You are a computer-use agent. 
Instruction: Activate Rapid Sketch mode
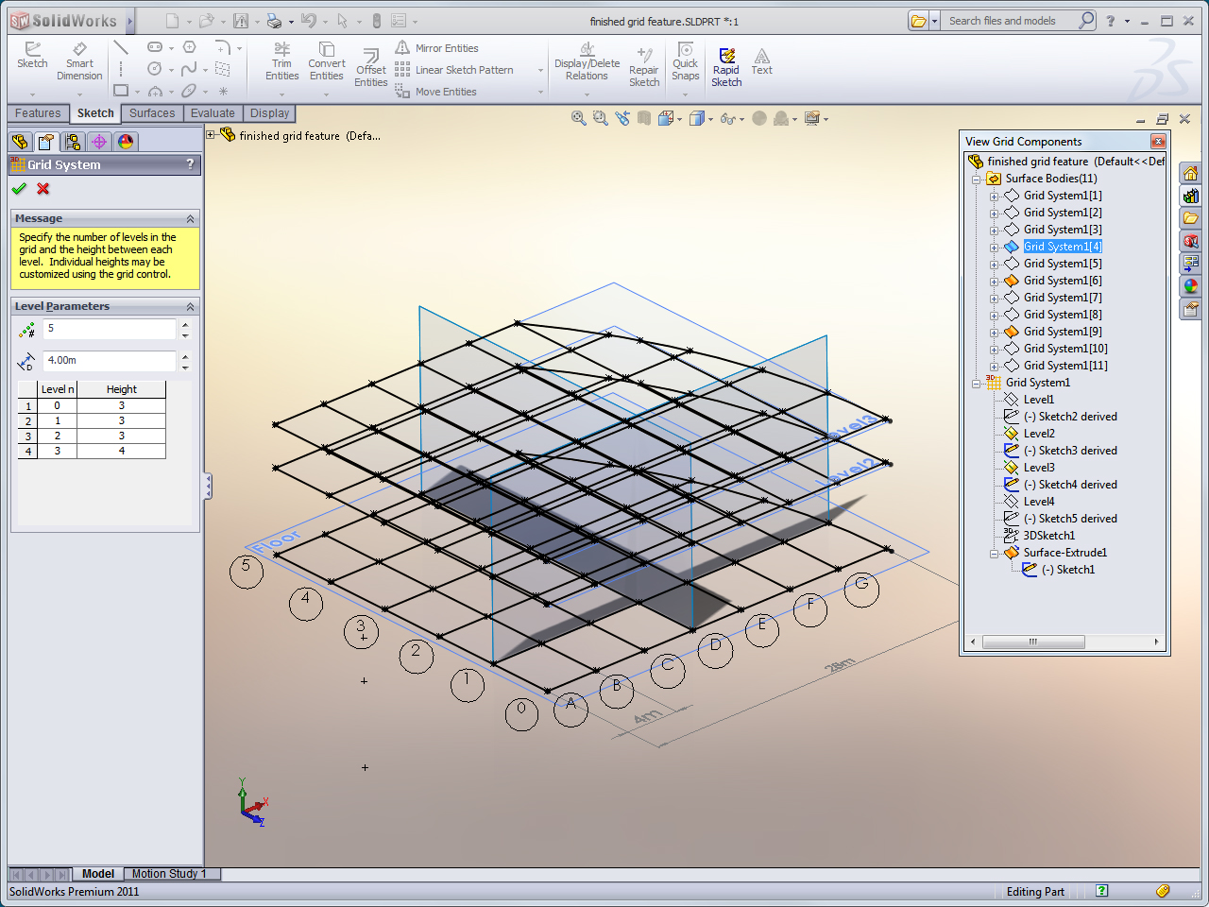(726, 62)
